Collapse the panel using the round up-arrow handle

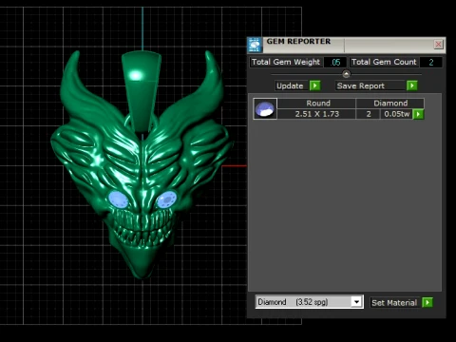click(x=346, y=74)
